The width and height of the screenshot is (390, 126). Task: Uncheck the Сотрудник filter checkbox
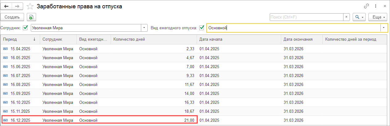click(26, 28)
